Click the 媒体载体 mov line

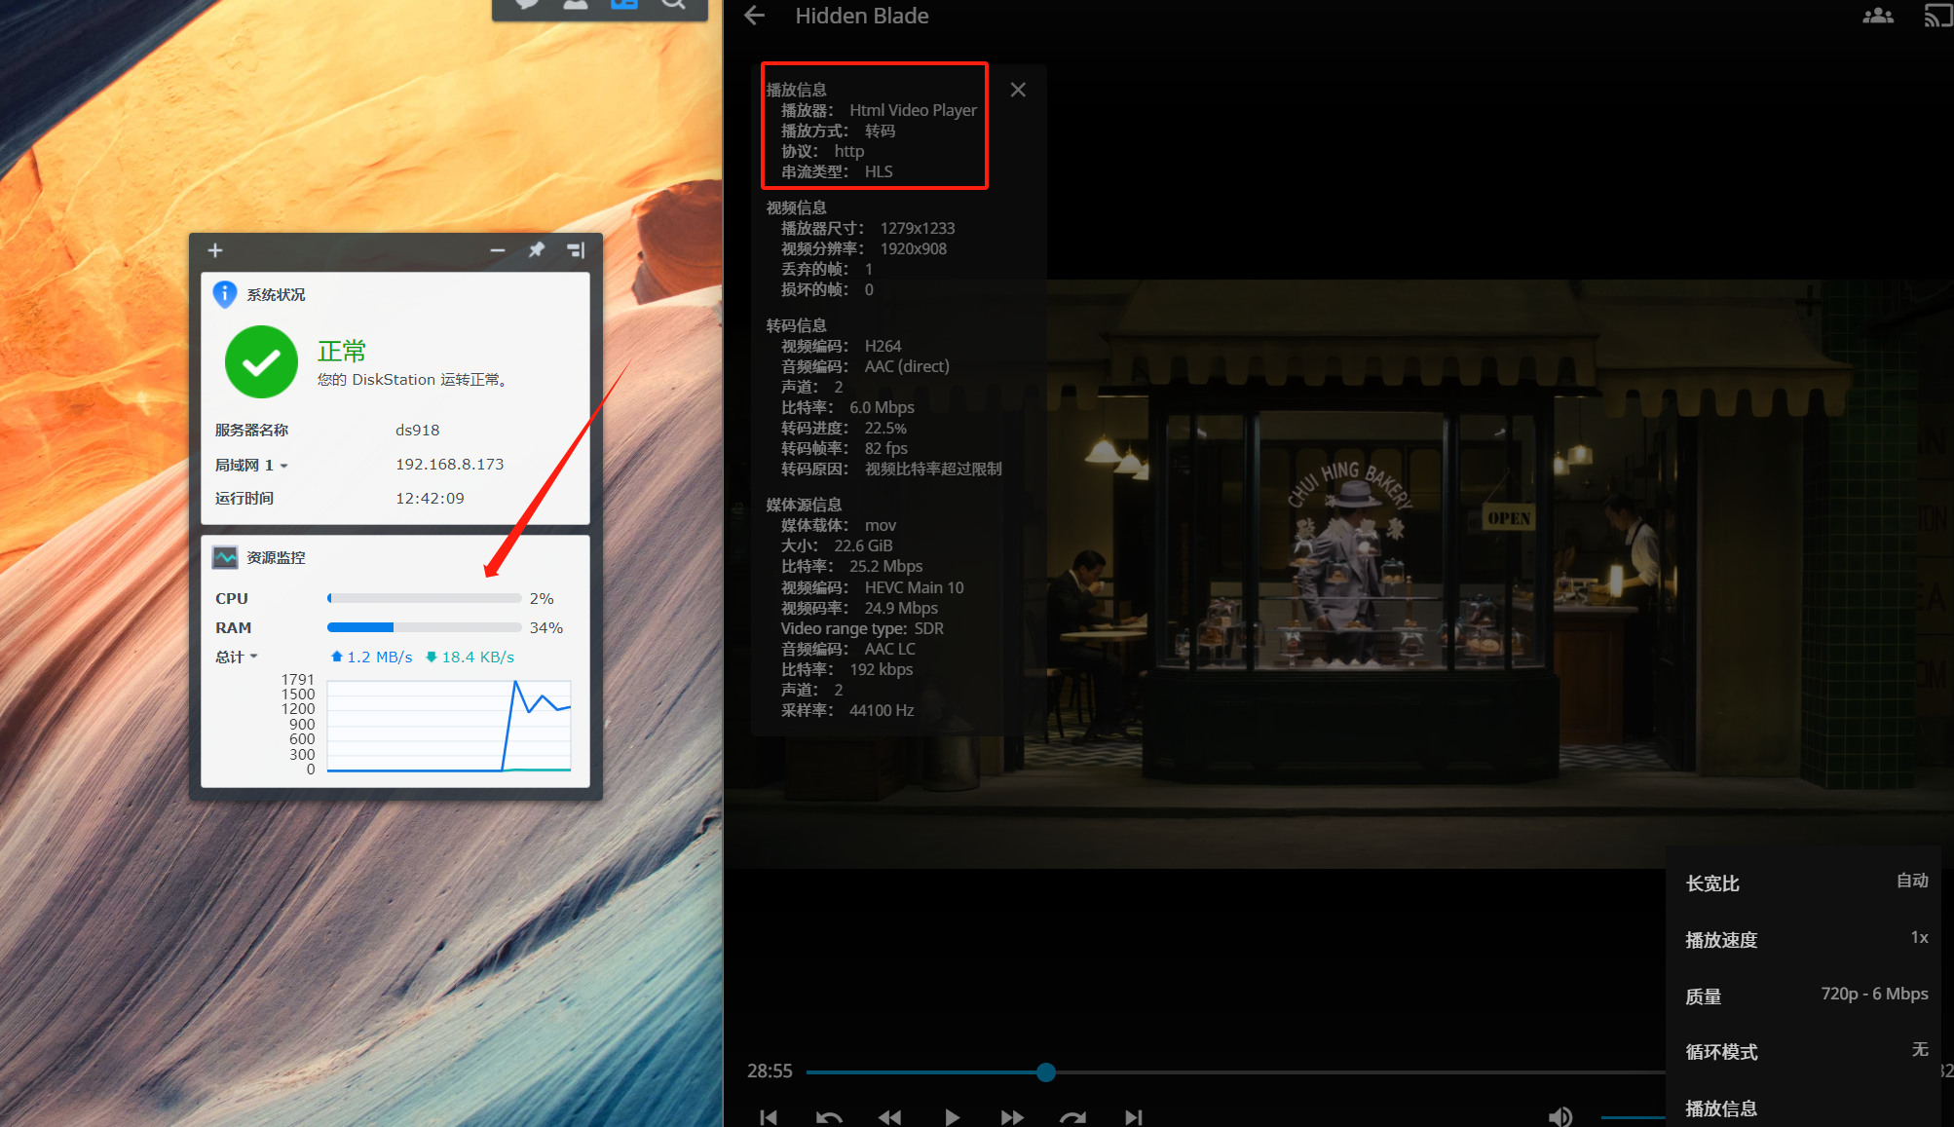tap(839, 525)
